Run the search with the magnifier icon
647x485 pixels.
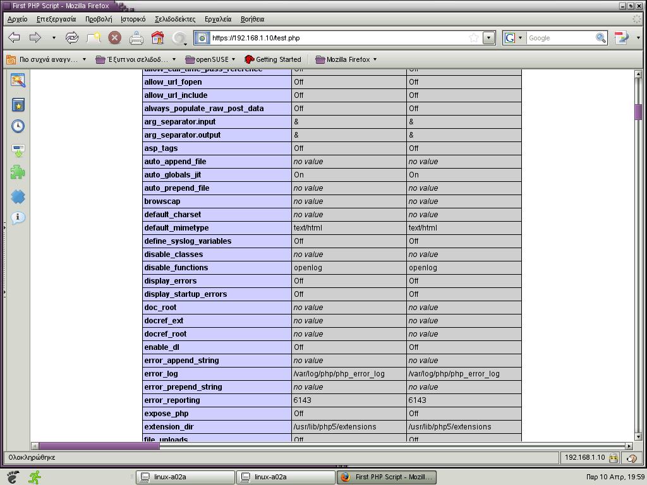(x=601, y=38)
